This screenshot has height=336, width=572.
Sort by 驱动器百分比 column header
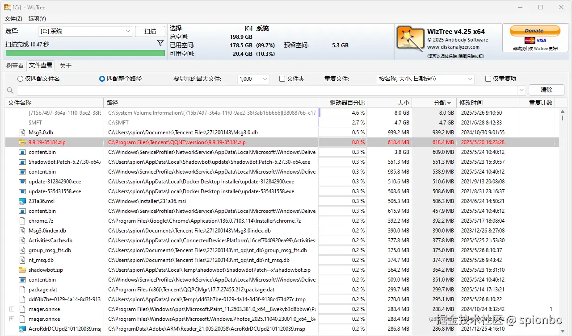click(342, 103)
